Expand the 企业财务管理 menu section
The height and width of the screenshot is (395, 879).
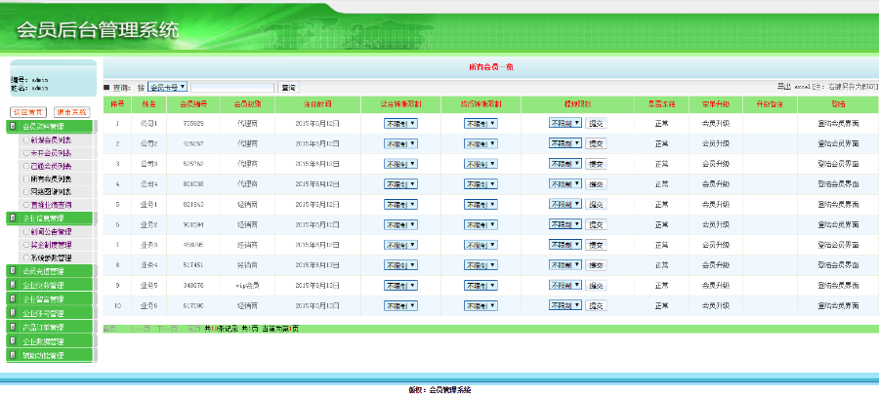[x=50, y=285]
